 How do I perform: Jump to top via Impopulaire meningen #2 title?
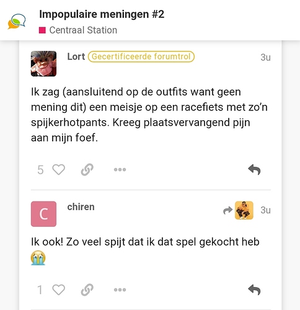[102, 14]
